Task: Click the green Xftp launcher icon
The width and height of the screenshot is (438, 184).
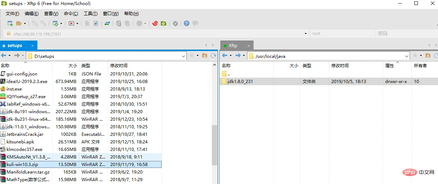Action: pyautogui.click(x=163, y=23)
